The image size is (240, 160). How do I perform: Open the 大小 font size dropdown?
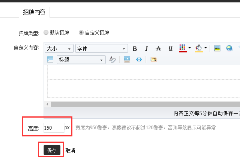coord(59,48)
